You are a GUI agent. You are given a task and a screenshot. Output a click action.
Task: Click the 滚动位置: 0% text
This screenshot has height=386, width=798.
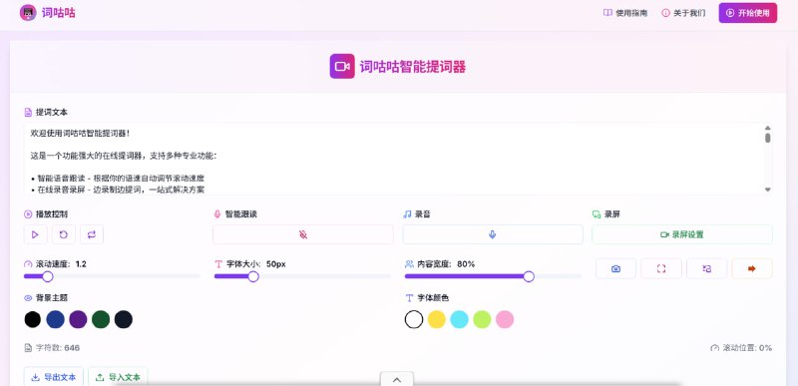point(746,348)
